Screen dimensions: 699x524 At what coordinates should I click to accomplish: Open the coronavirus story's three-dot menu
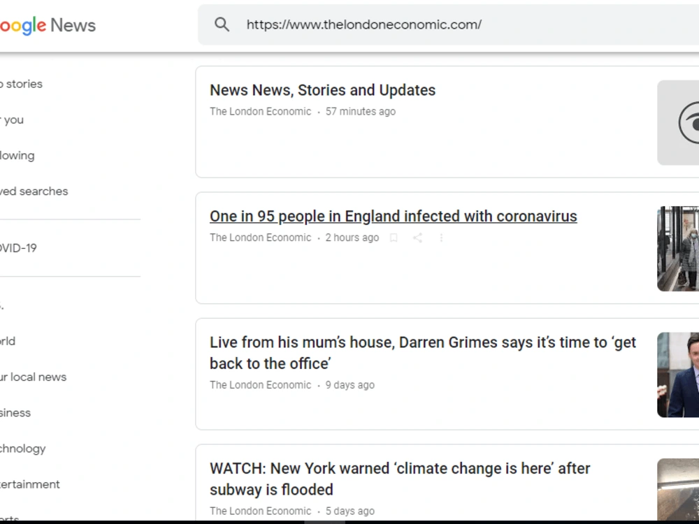point(441,238)
